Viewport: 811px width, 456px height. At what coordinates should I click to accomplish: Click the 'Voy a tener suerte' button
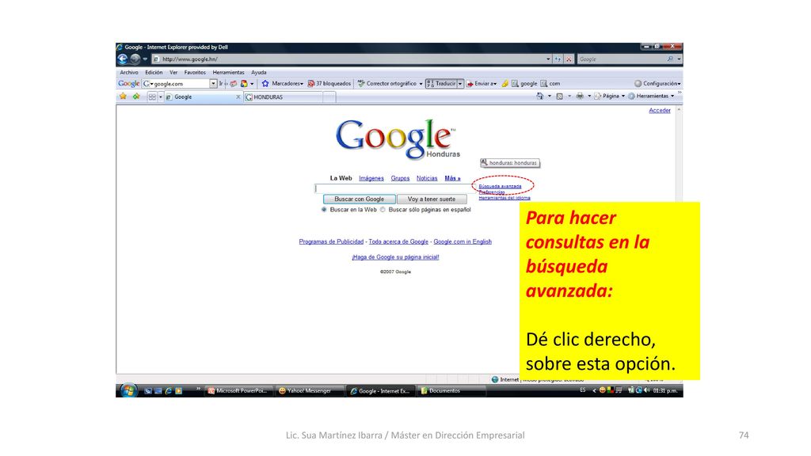432,199
